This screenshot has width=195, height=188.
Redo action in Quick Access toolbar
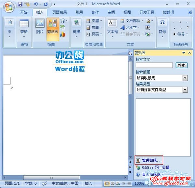(x=46, y=4)
